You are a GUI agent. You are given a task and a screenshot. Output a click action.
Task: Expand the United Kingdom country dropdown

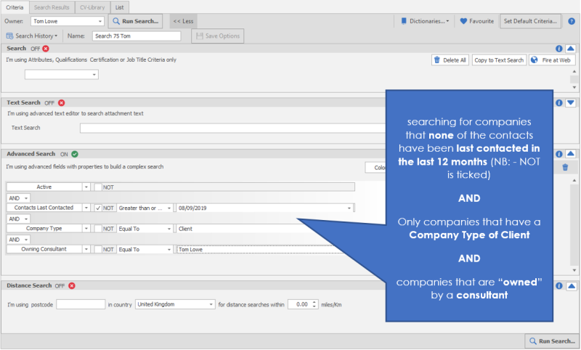[x=211, y=305]
